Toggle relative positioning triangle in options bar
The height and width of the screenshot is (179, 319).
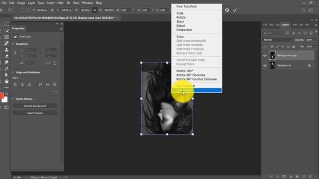[x=52, y=10]
